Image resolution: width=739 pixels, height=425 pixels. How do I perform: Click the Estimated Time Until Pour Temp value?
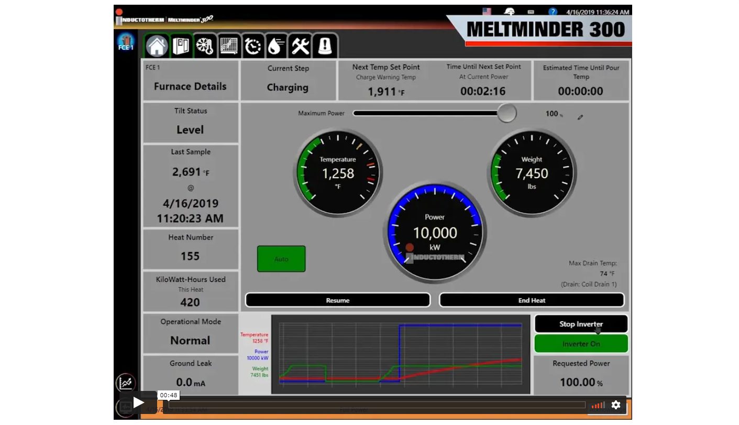point(580,91)
